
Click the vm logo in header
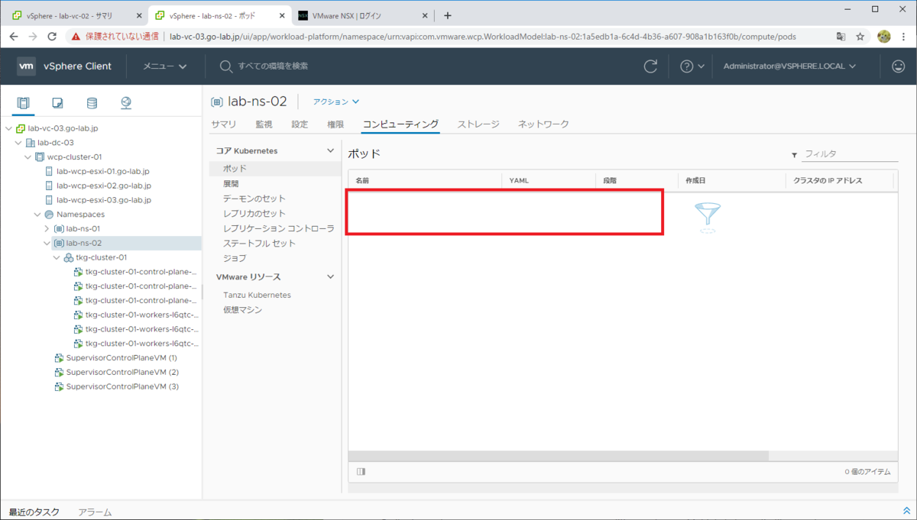coord(26,66)
